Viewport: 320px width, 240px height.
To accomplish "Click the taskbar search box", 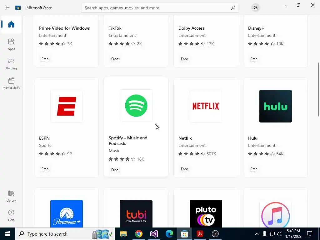I will (65, 234).
